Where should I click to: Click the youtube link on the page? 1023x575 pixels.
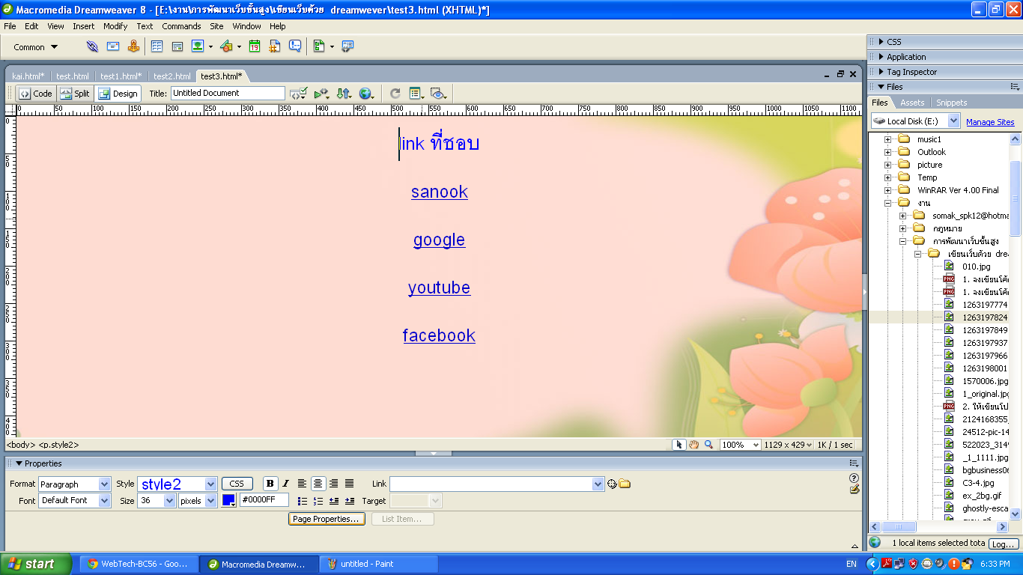440,287
